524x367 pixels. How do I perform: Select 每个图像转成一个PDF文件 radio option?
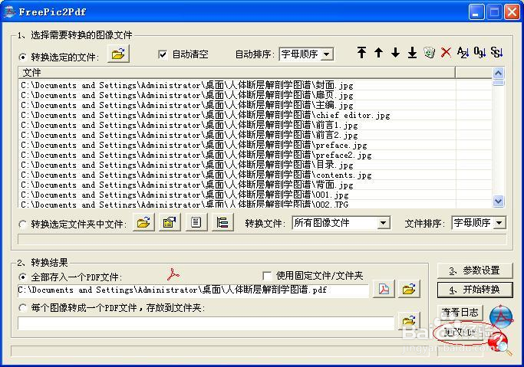pyautogui.click(x=22, y=307)
